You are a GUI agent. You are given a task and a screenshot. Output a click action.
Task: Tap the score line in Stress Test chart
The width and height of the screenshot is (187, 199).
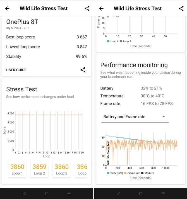49,115
